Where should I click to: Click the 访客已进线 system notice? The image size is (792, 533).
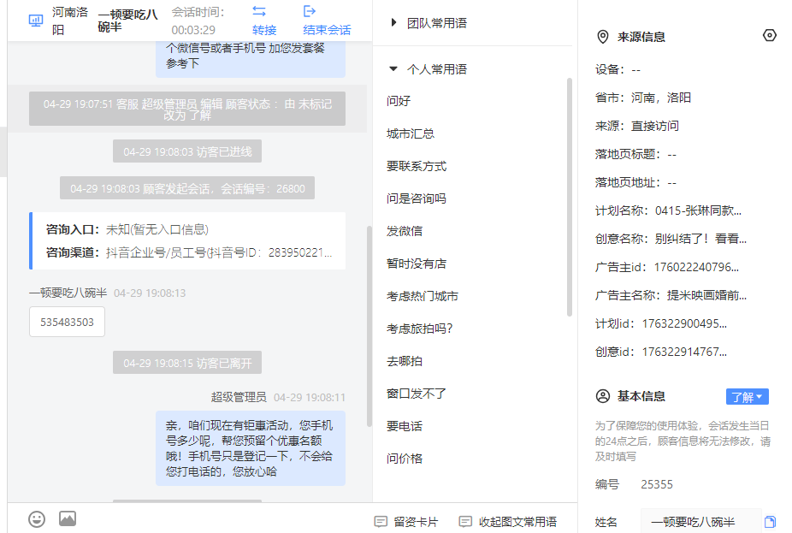pos(187,151)
